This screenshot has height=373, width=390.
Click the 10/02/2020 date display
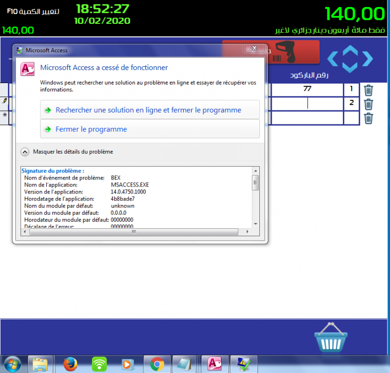pyautogui.click(x=102, y=21)
